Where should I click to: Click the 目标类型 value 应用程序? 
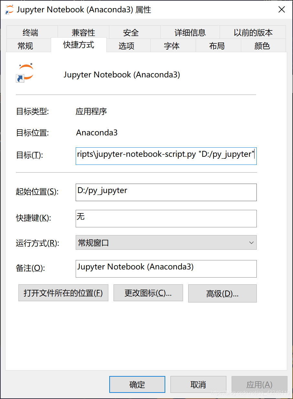pos(91,112)
